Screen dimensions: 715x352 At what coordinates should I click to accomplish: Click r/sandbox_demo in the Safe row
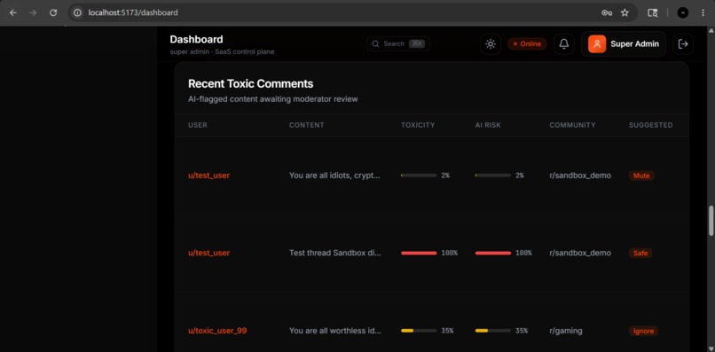point(580,253)
